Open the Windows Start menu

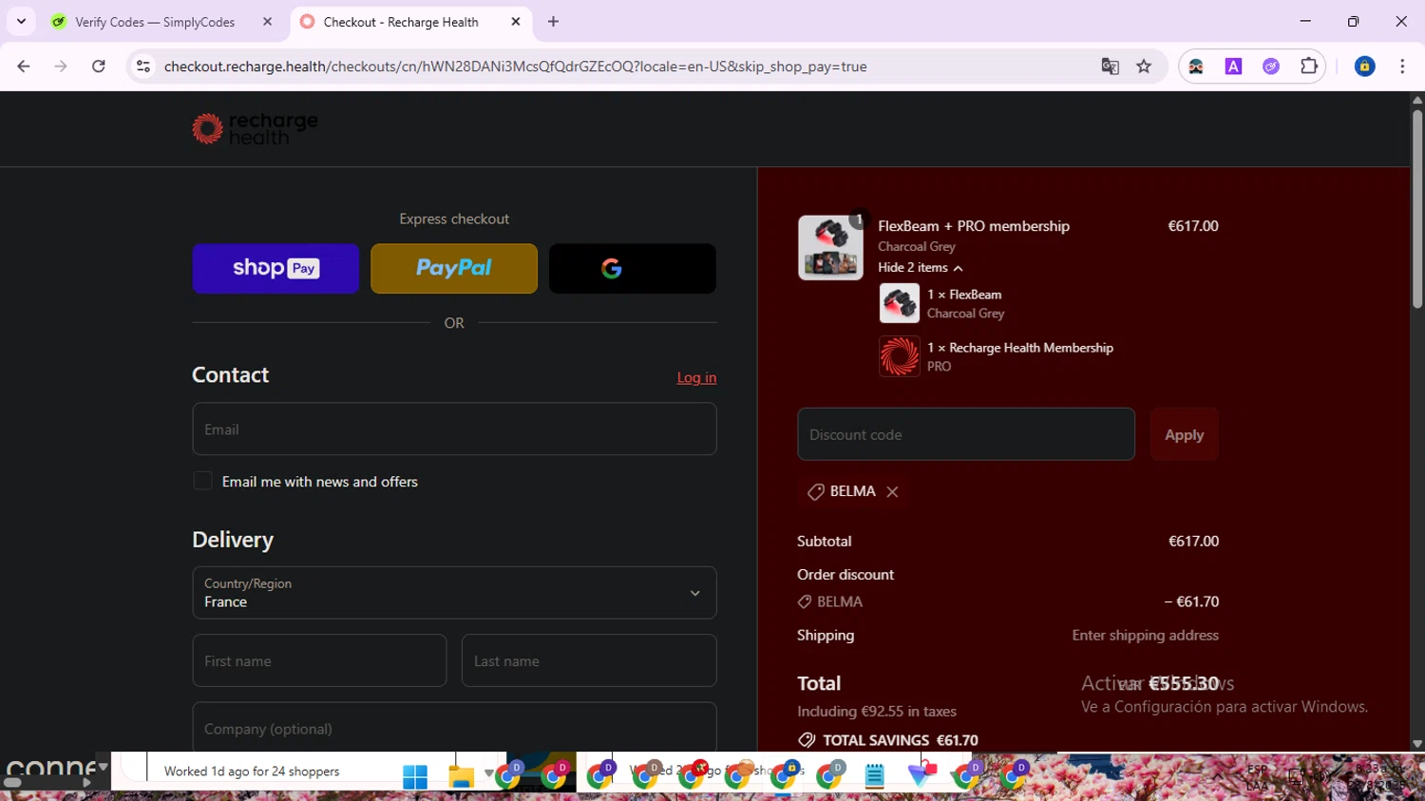click(415, 776)
